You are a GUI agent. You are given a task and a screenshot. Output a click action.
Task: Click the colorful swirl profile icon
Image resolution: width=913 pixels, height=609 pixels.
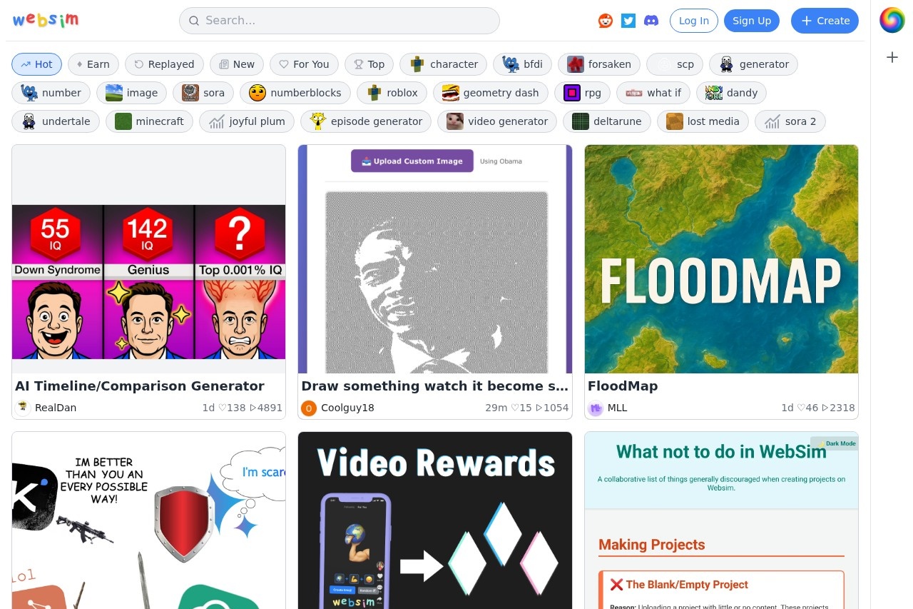click(892, 20)
